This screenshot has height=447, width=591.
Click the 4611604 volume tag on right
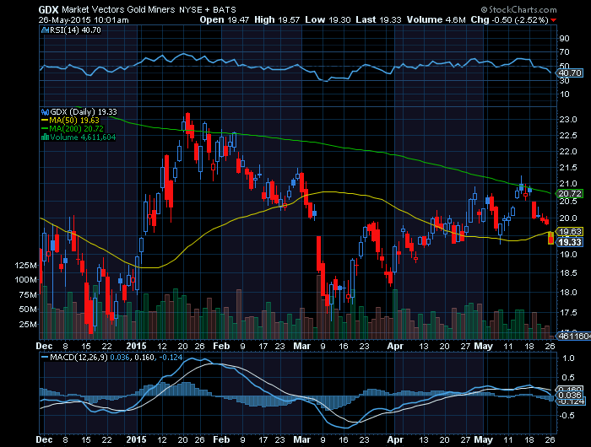[x=573, y=336]
